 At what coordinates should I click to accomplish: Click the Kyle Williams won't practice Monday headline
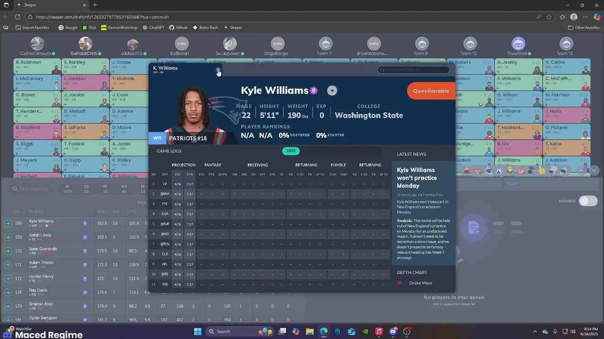coord(417,178)
